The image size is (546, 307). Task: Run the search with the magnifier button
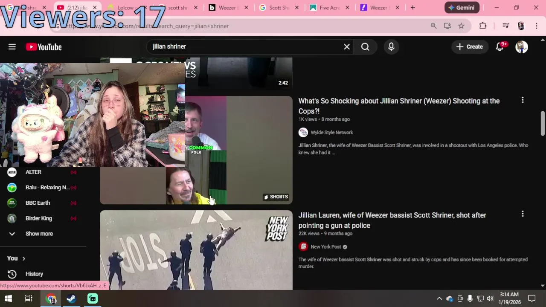pyautogui.click(x=365, y=47)
